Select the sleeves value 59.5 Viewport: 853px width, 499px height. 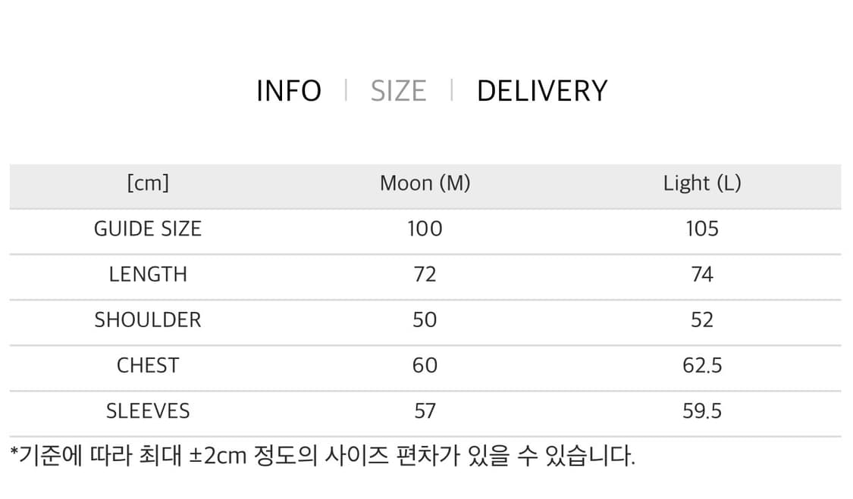702,411
